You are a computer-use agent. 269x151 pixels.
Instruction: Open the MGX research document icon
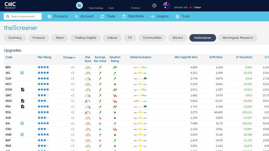click(22, 101)
